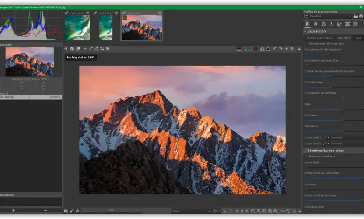Open the second tool tab (Detail)
The image size is (364, 219).
coord(315,24)
